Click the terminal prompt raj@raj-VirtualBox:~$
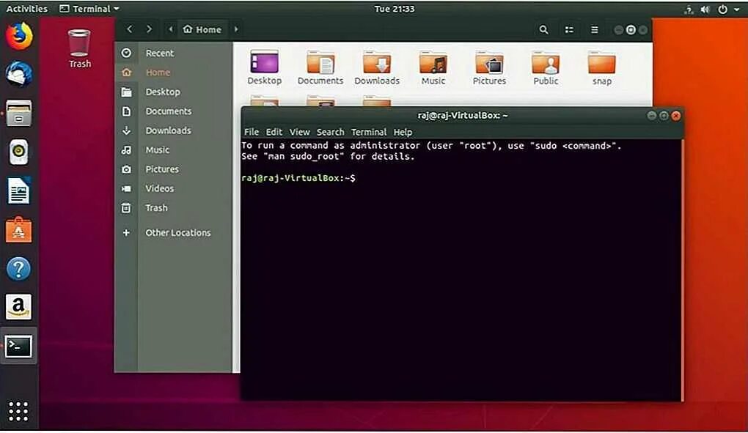This screenshot has height=433, width=748. coord(298,178)
